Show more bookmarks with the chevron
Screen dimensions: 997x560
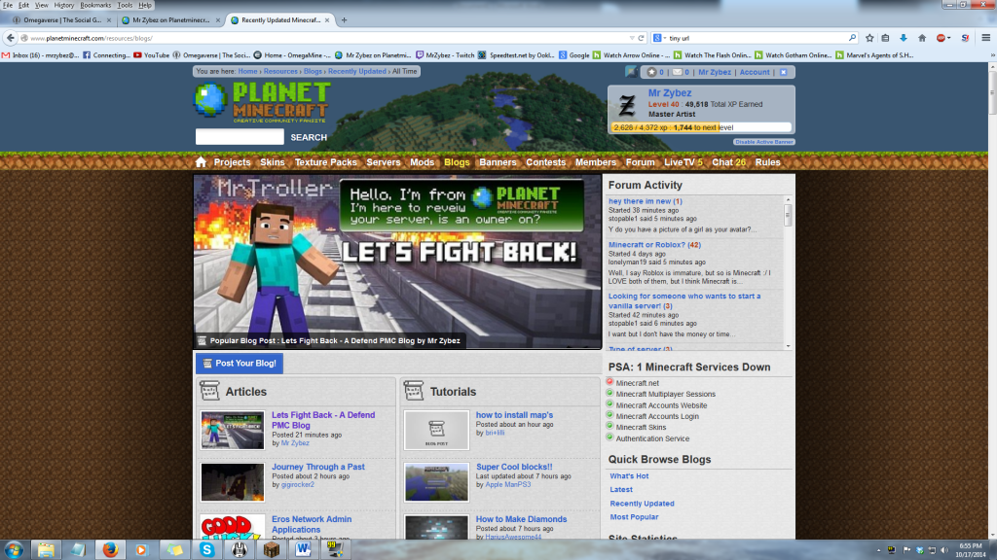tap(992, 55)
